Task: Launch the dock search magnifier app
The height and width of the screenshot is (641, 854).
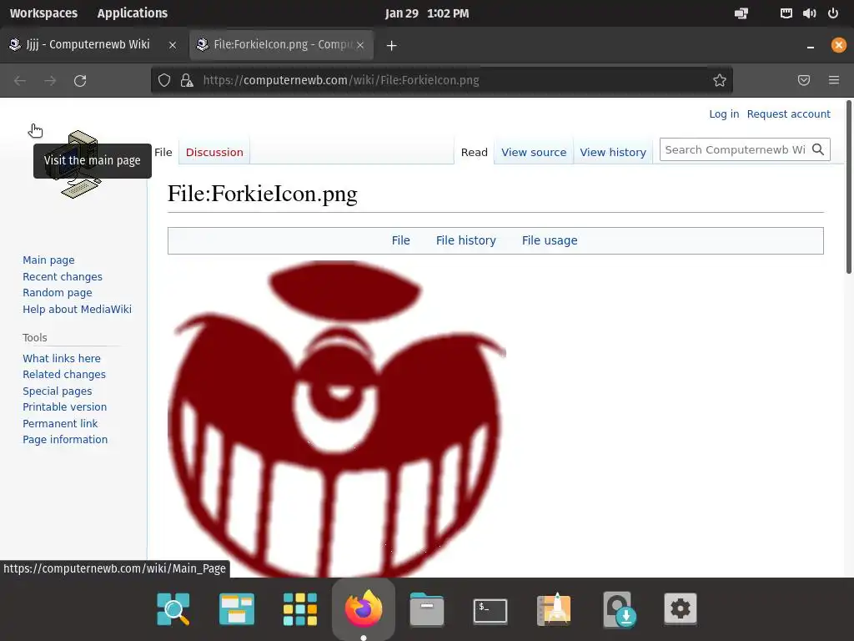Action: coord(173,608)
